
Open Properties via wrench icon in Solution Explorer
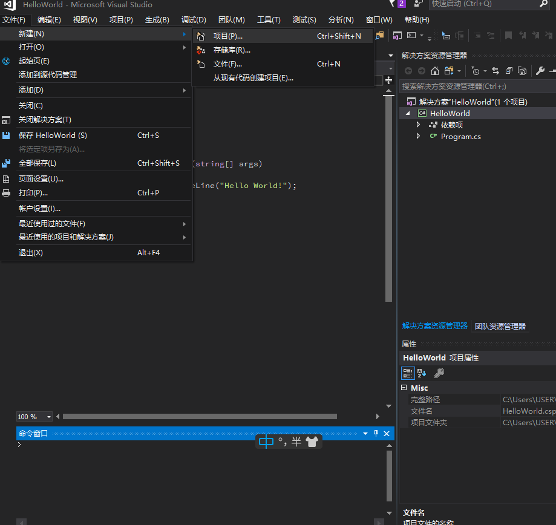(x=540, y=71)
